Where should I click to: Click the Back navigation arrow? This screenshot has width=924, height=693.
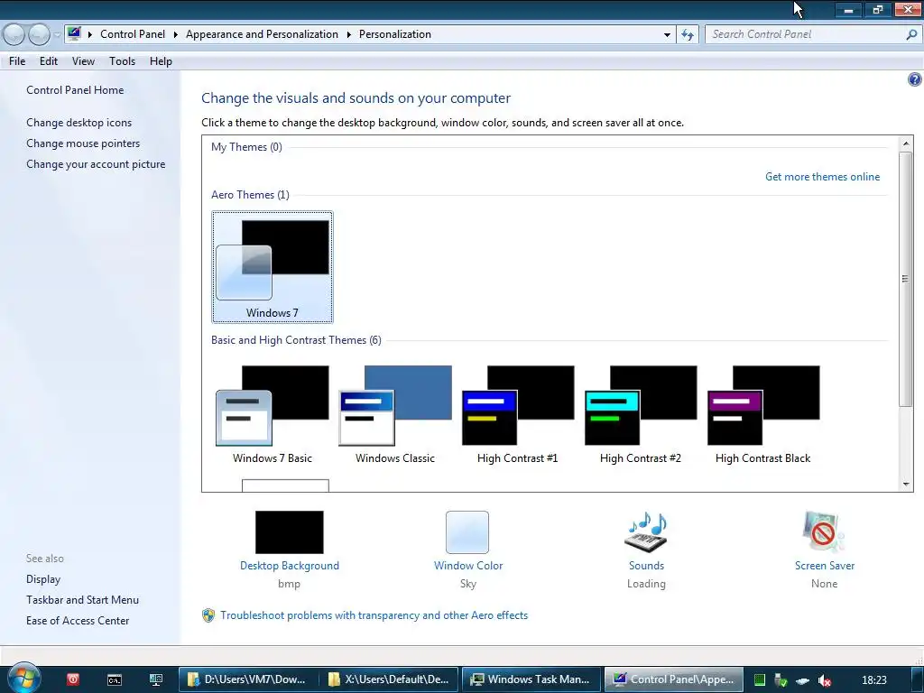pyautogui.click(x=14, y=35)
